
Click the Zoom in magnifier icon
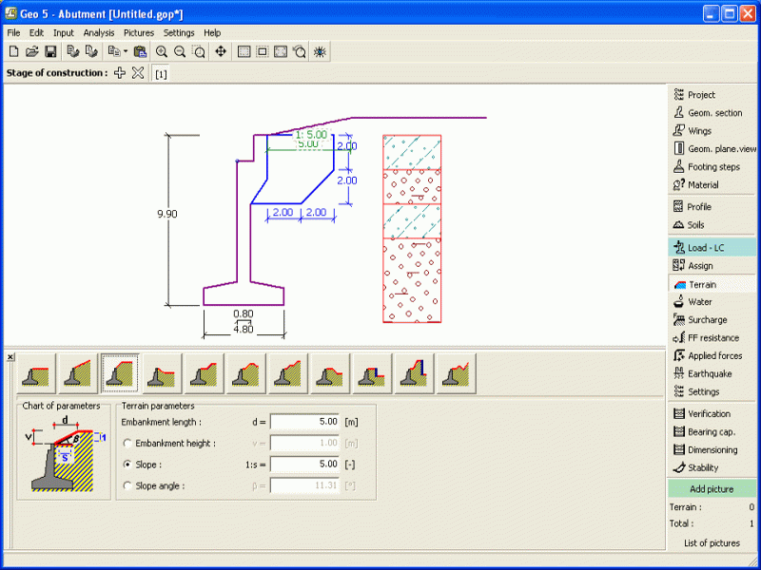(162, 51)
